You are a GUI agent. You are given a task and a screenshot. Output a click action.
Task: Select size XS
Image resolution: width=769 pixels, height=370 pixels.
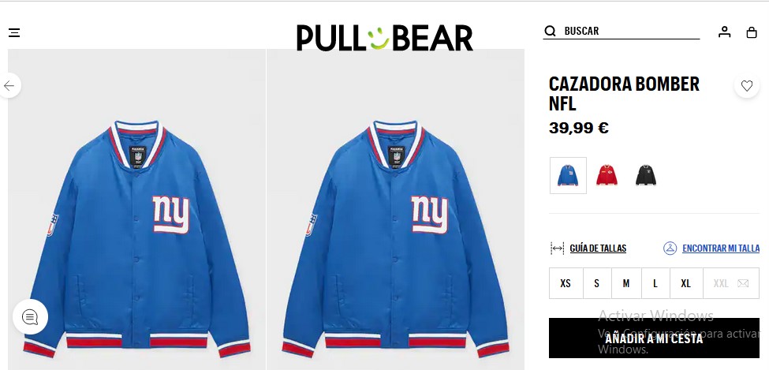(566, 283)
